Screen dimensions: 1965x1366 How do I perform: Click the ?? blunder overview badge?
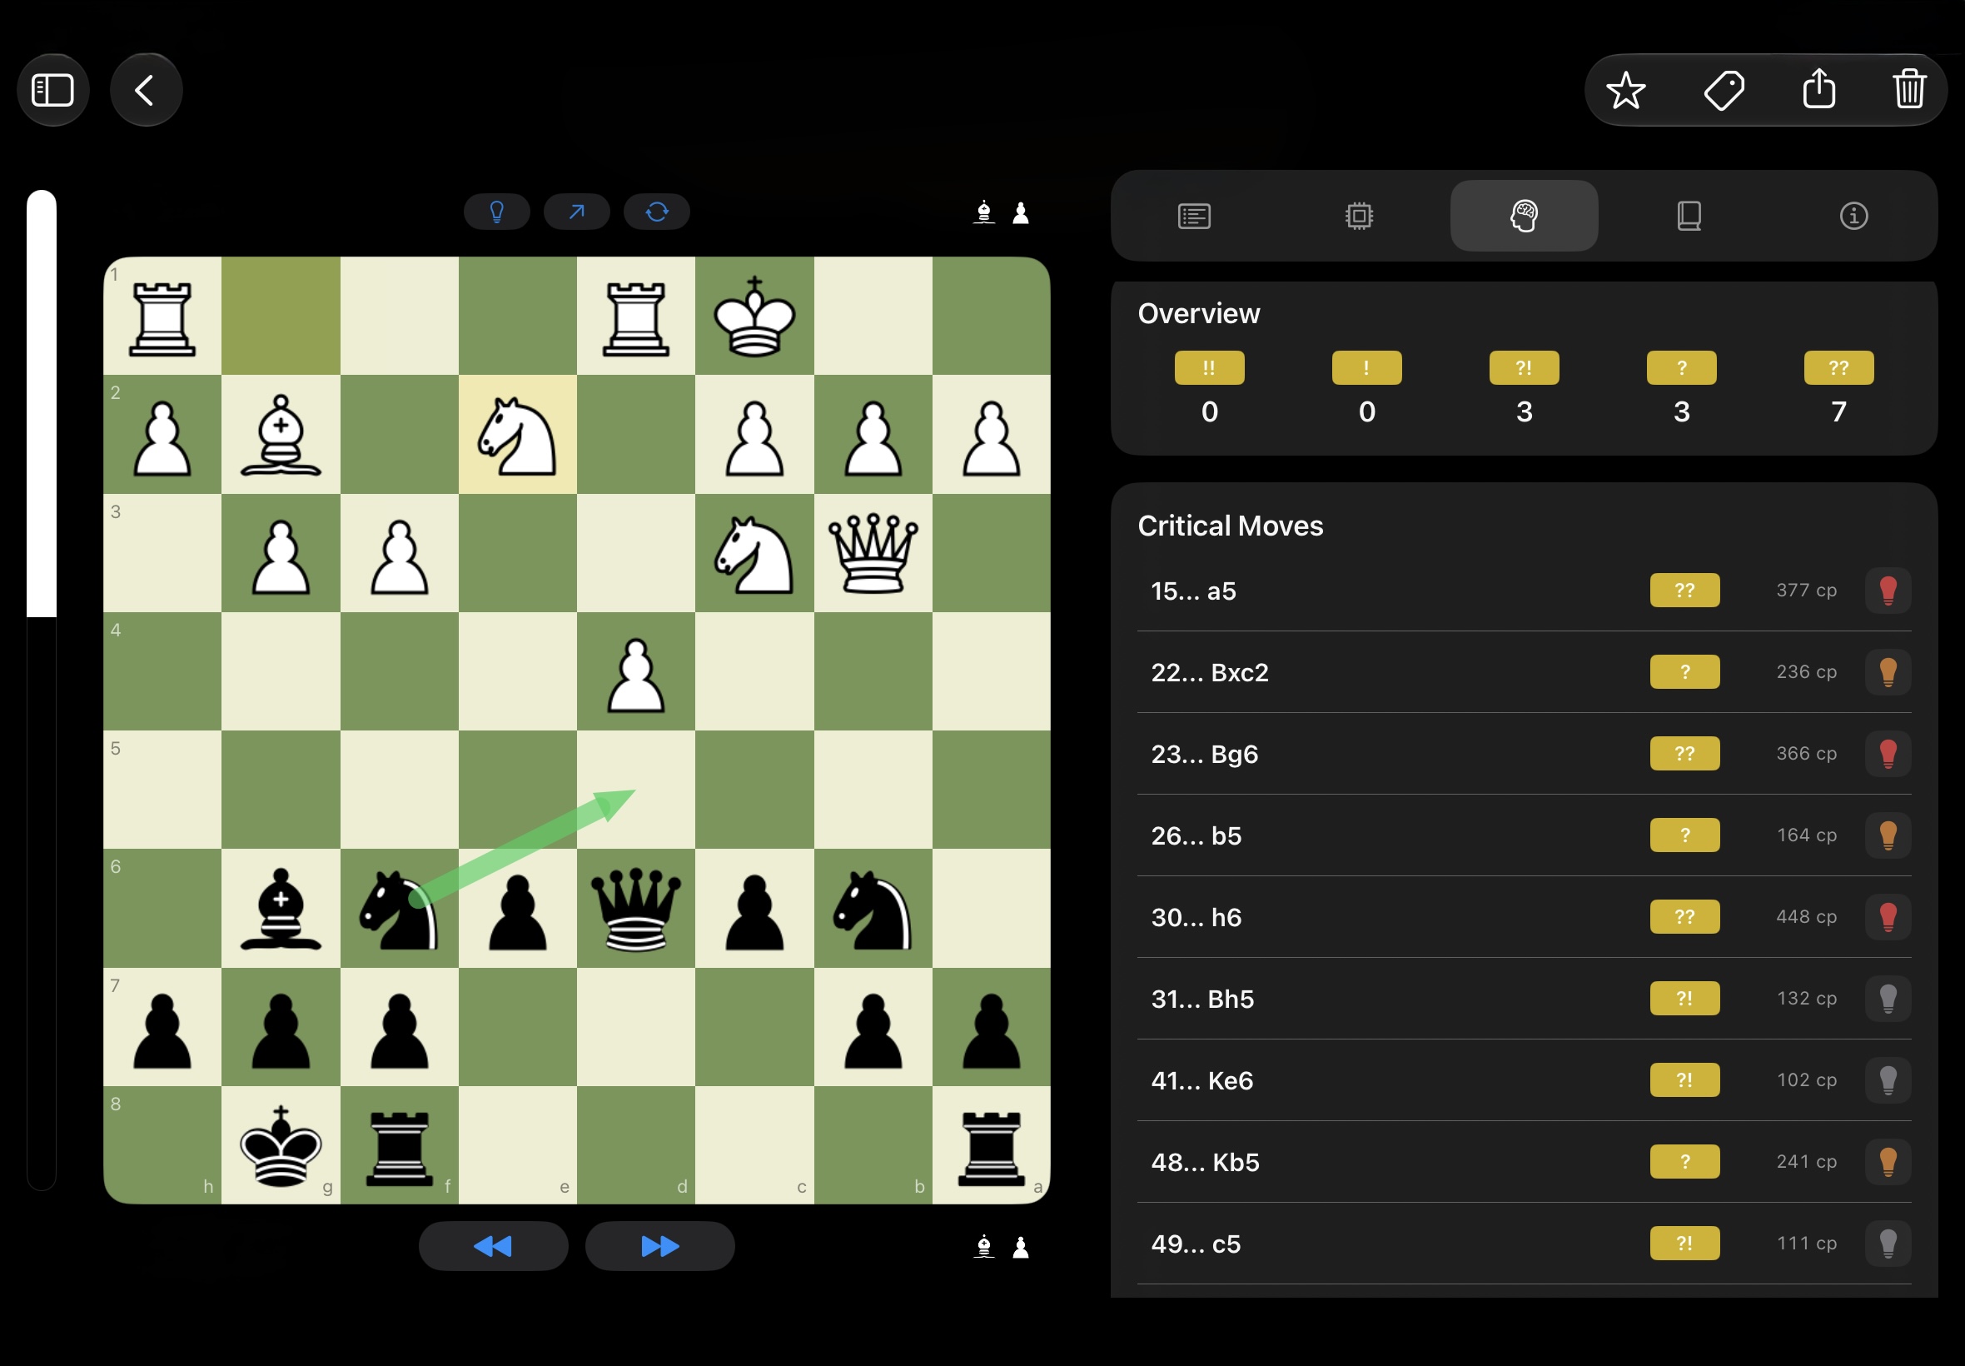1838,368
